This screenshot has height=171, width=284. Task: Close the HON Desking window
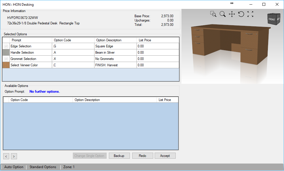(x=277, y=4)
